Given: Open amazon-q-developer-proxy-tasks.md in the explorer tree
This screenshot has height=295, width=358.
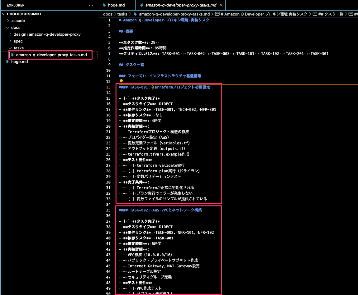Looking at the screenshot, I should coord(51,55).
